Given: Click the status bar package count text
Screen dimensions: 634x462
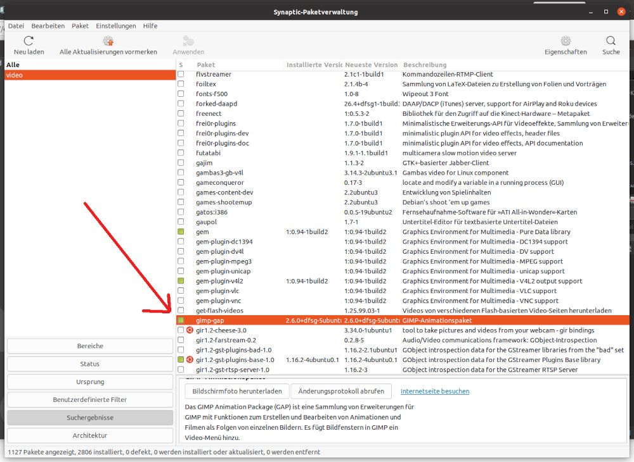Looking at the screenshot, I should (164, 452).
